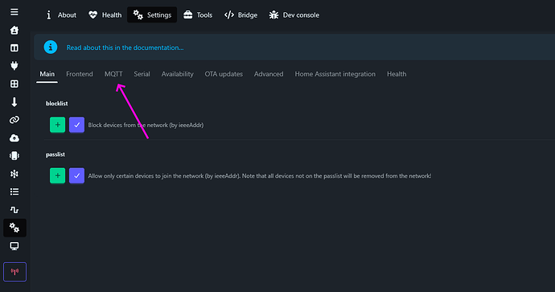The height and width of the screenshot is (292, 555).
Task: Click the blue info circle icon
Action: tap(51, 47)
